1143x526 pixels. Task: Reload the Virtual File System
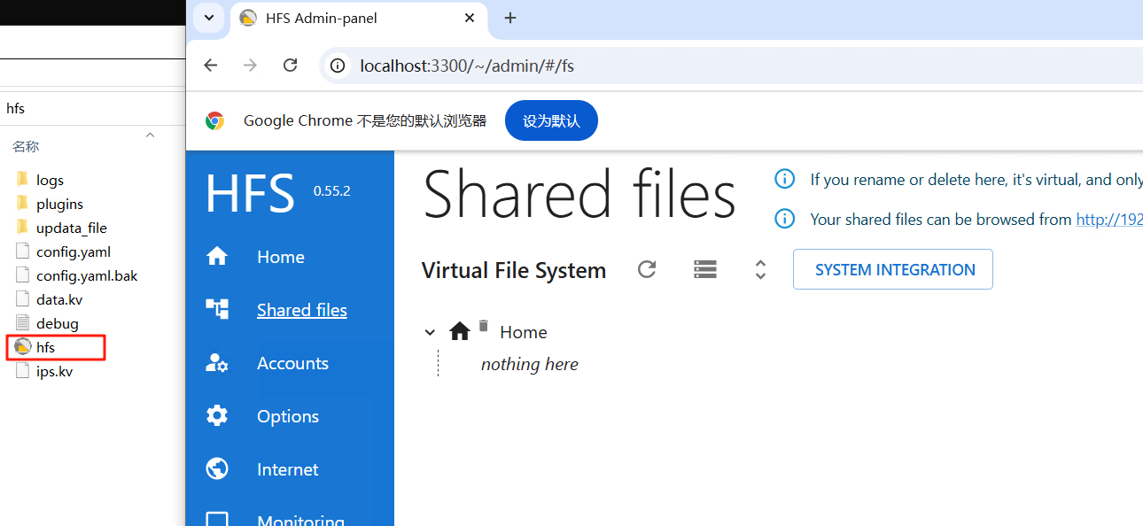coord(647,269)
